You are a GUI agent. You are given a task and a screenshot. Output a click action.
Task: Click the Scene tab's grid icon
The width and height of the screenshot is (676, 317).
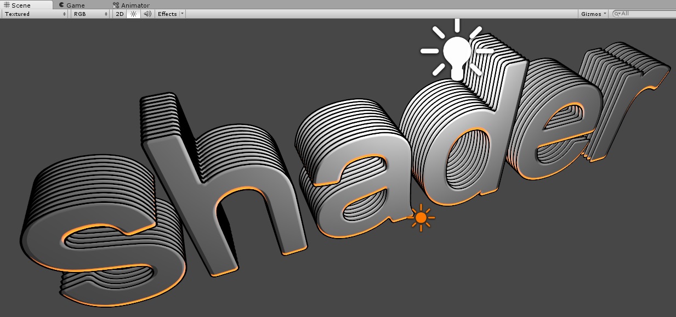coord(7,5)
